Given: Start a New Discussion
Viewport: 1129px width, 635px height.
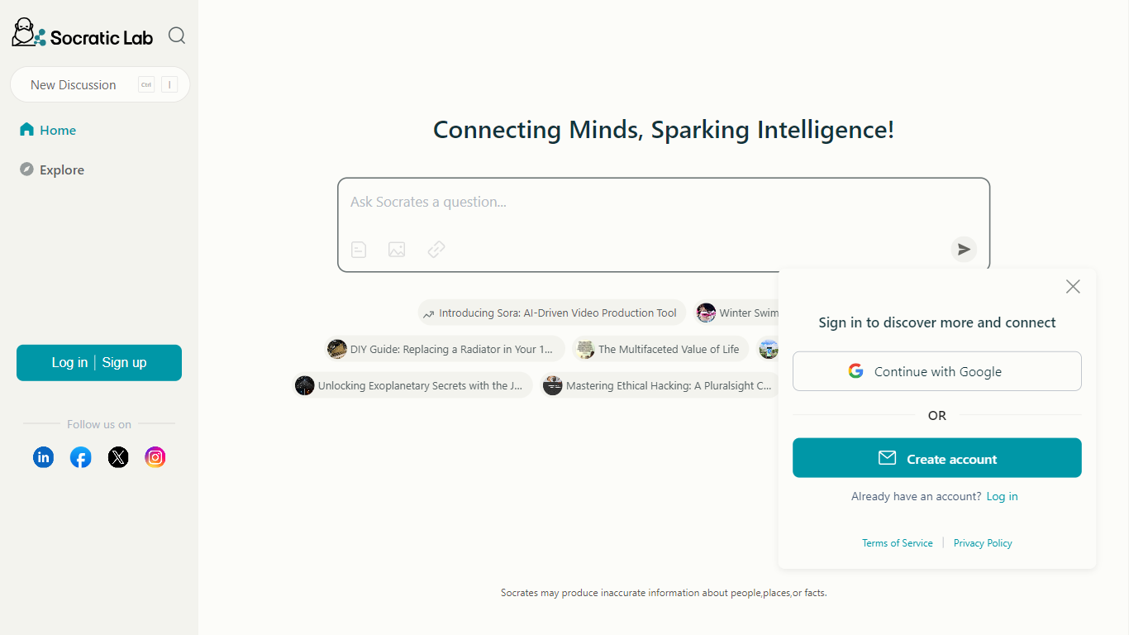Looking at the screenshot, I should [x=100, y=84].
